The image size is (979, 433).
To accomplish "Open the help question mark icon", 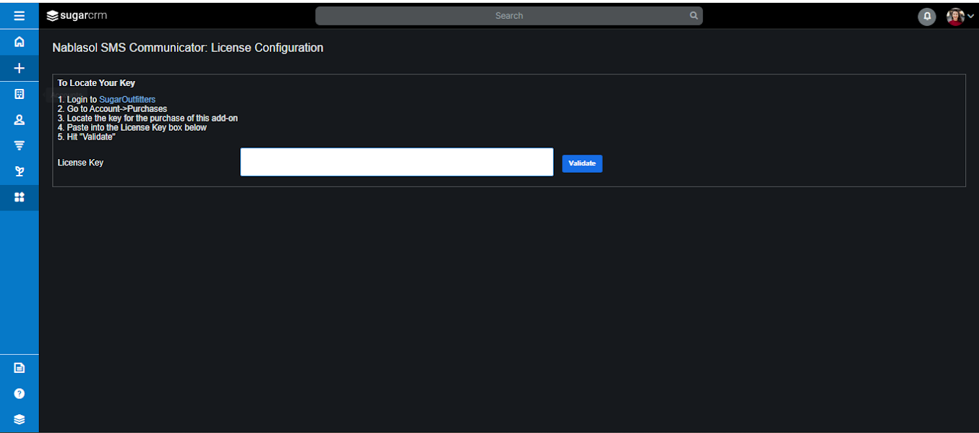I will click(20, 393).
